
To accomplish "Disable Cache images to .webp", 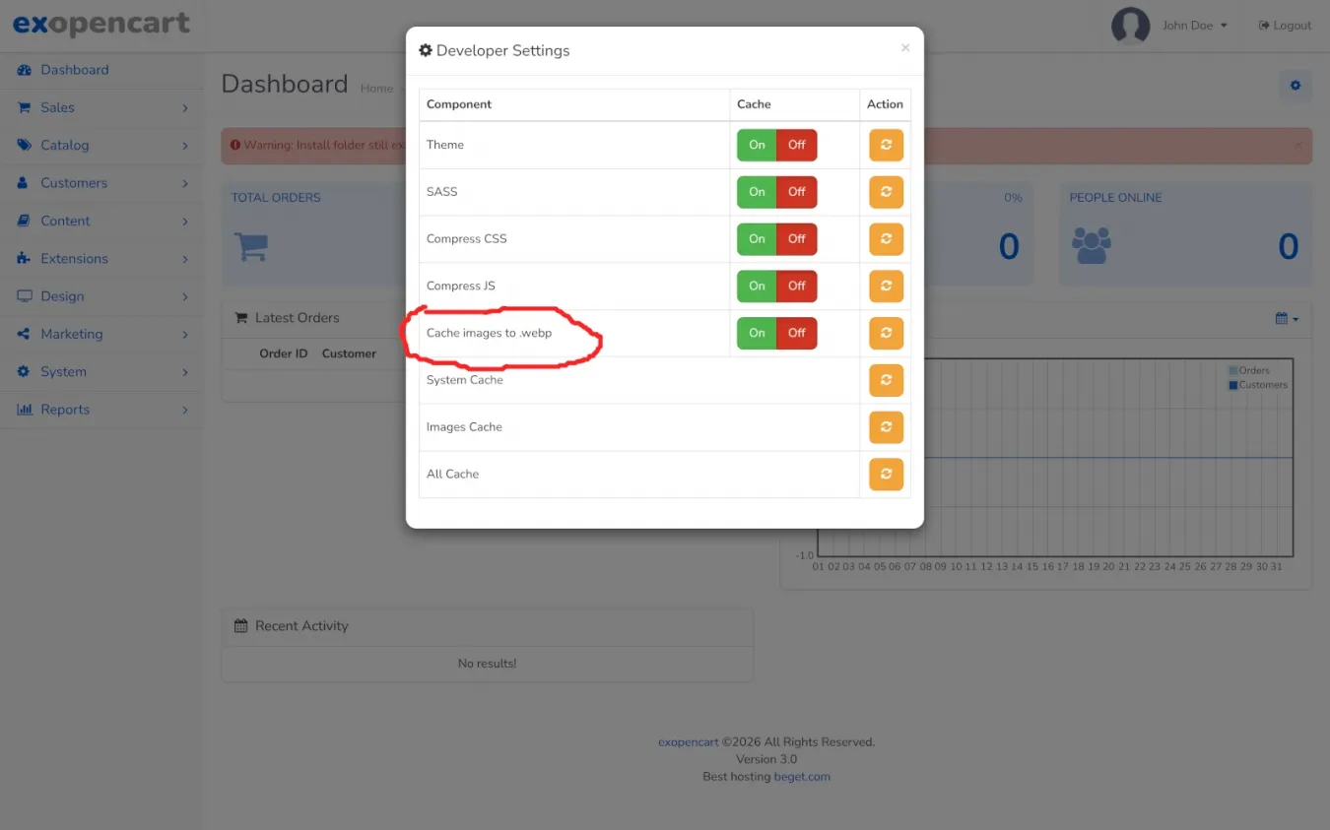I will tap(796, 333).
